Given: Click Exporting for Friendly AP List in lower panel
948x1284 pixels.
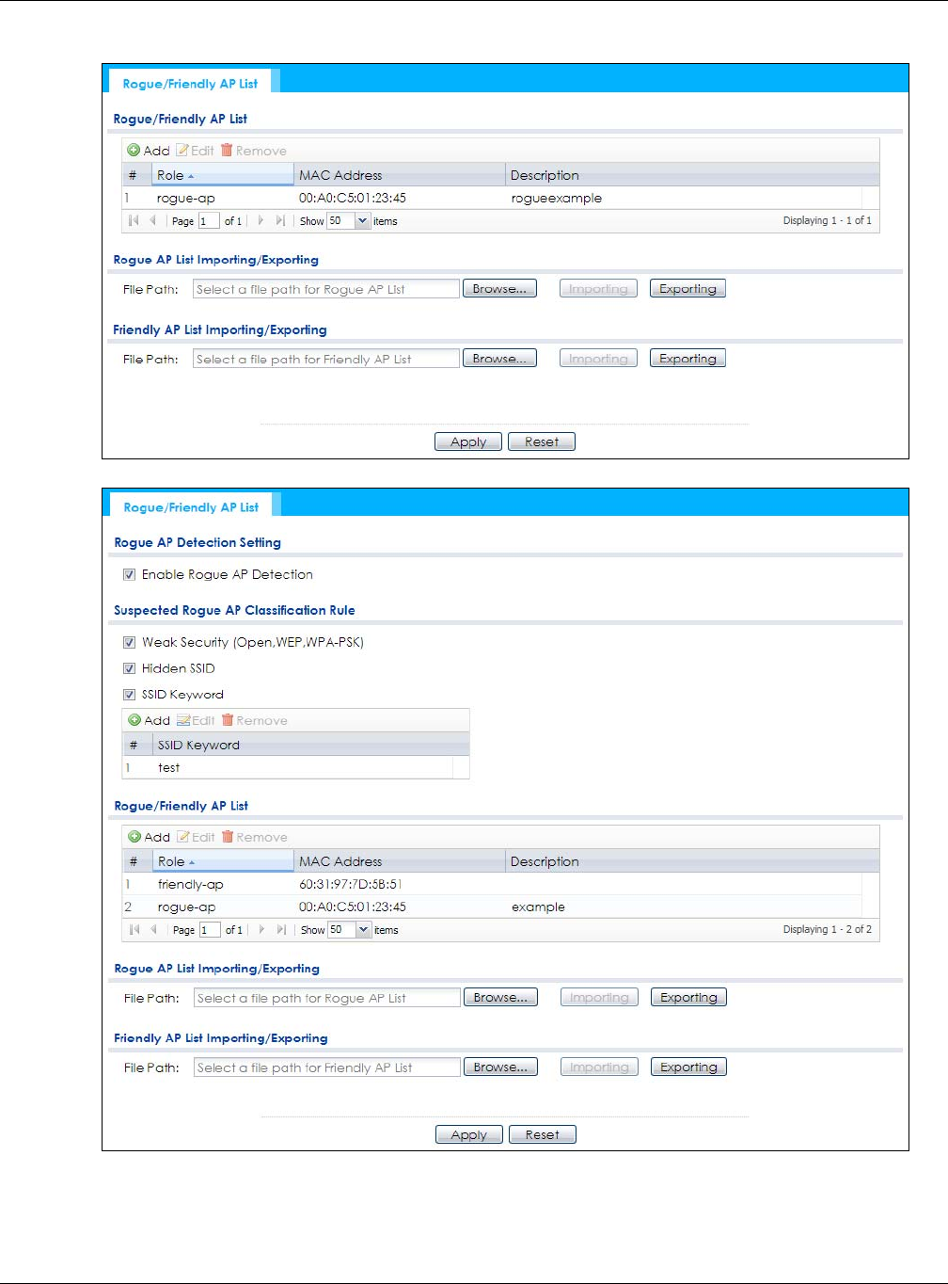Looking at the screenshot, I should click(688, 1067).
